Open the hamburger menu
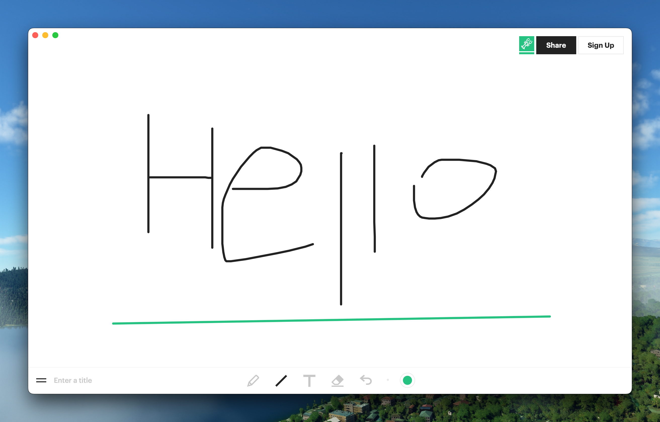Image resolution: width=660 pixels, height=422 pixels. 41,380
